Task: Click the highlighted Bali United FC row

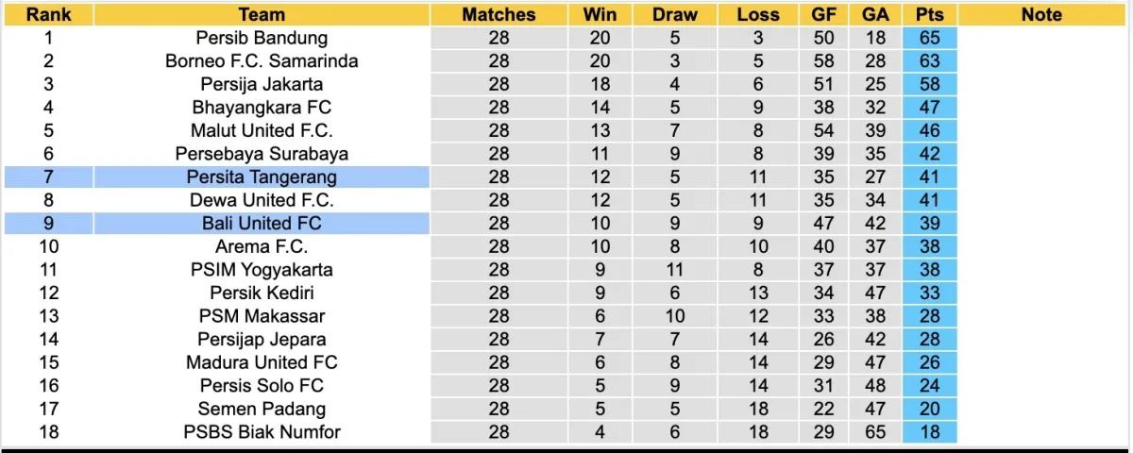Action: click(262, 223)
